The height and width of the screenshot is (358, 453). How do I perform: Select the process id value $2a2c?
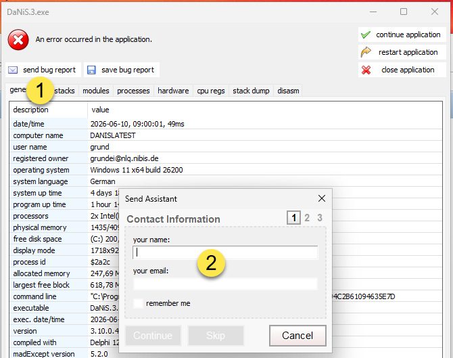pyautogui.click(x=100, y=262)
